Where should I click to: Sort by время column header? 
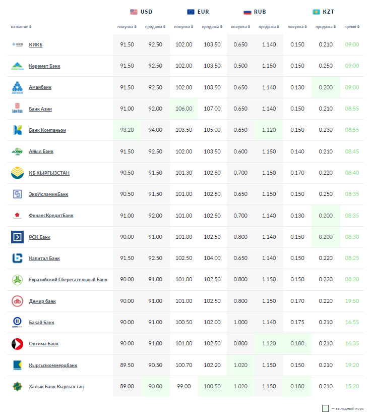click(351, 27)
